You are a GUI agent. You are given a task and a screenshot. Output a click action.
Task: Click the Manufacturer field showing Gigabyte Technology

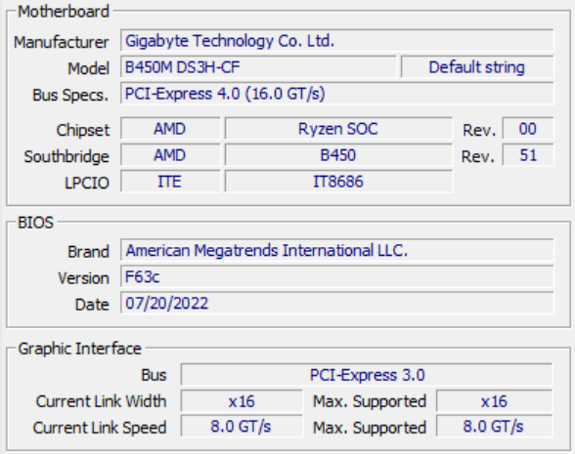coord(337,41)
